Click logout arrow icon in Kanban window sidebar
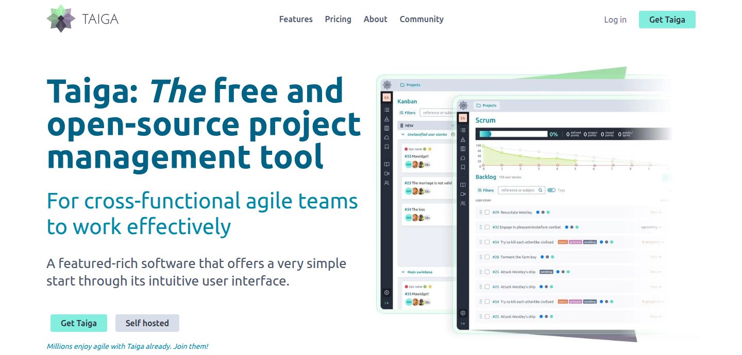 (x=387, y=303)
